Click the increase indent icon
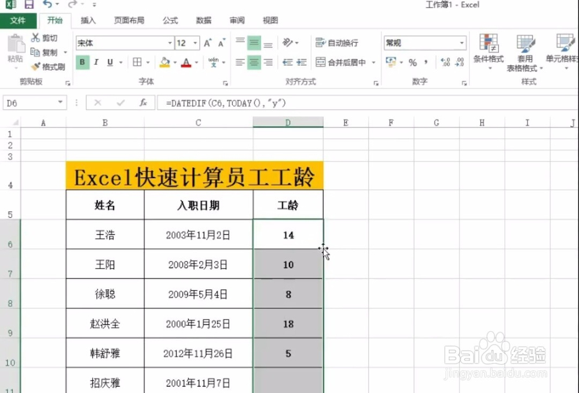This screenshot has width=579, height=393. click(302, 63)
